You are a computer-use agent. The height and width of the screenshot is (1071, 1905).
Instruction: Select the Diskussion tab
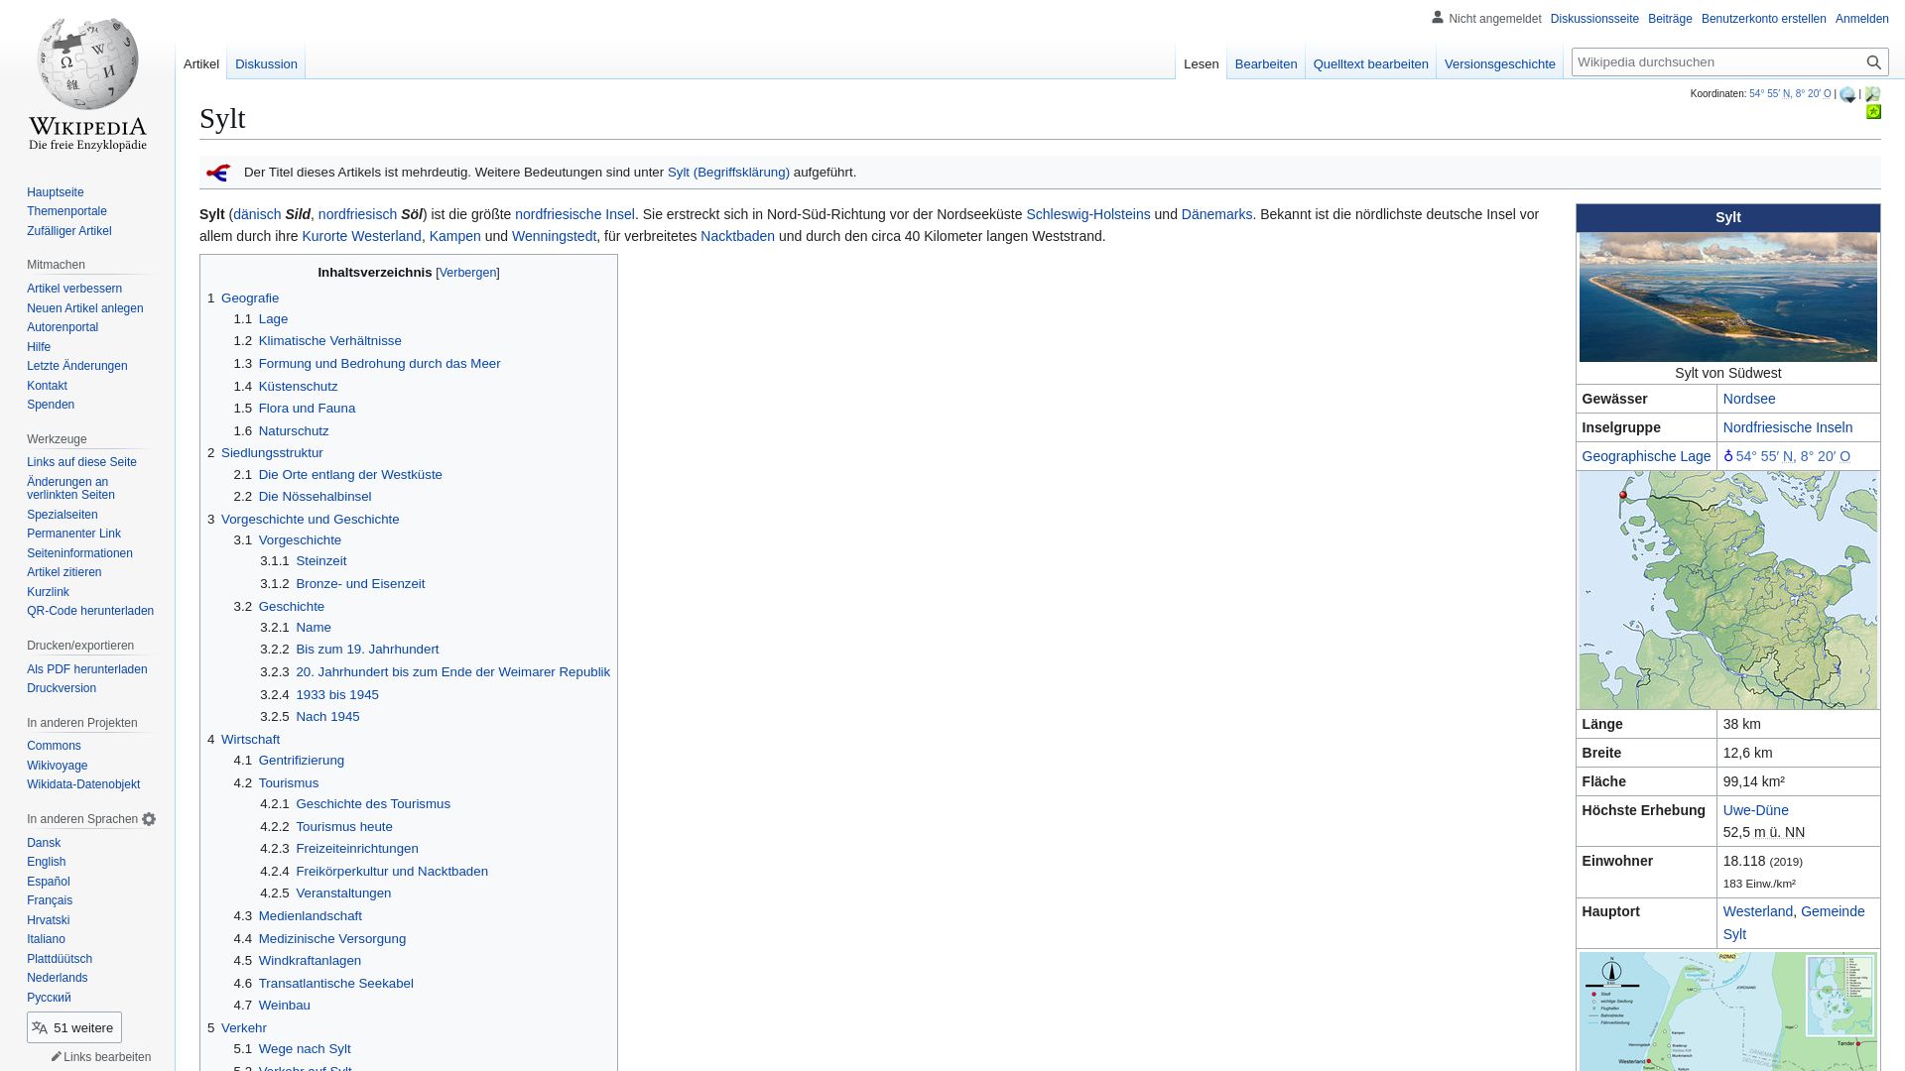266,64
